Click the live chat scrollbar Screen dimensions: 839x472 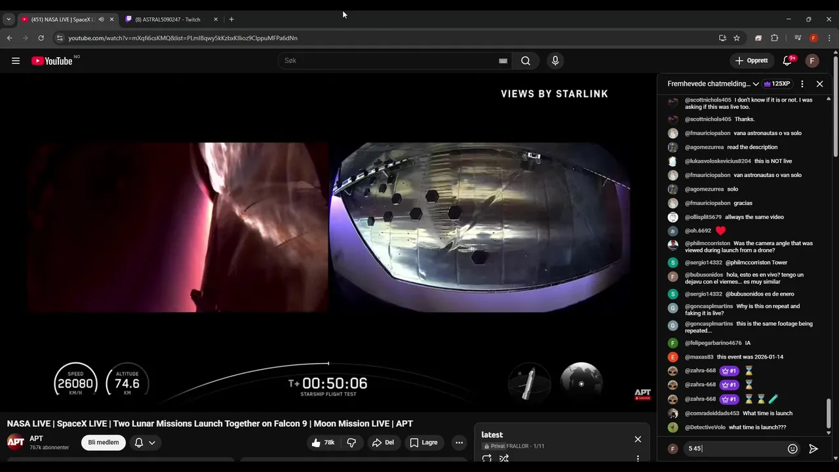point(829,415)
